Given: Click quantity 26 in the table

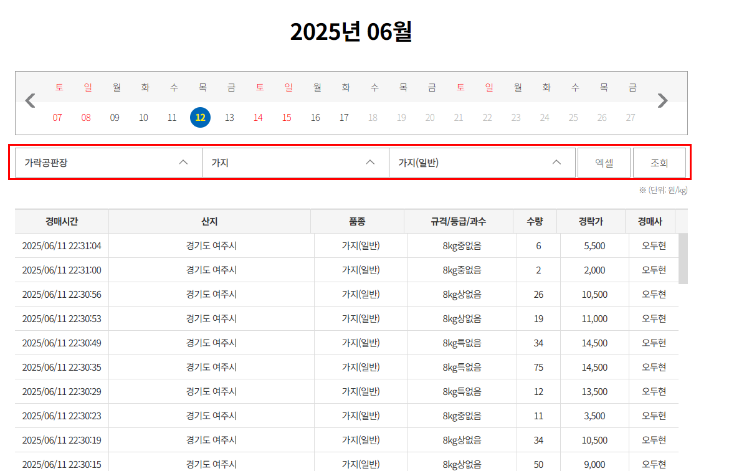Looking at the screenshot, I should (538, 294).
